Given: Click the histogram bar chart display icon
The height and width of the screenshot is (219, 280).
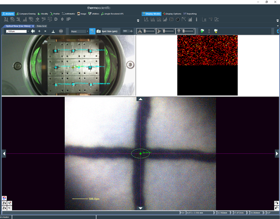Looking at the screenshot, I should (190, 20).
